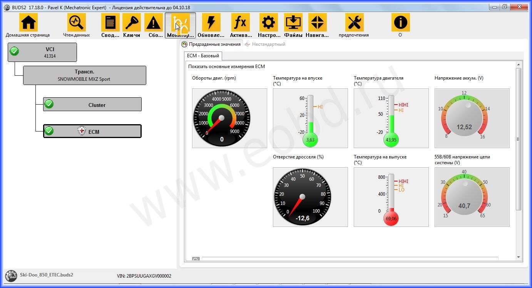Click the 69,06 exhaust temperature value
This screenshot has height=288, width=532.
coord(391,219)
